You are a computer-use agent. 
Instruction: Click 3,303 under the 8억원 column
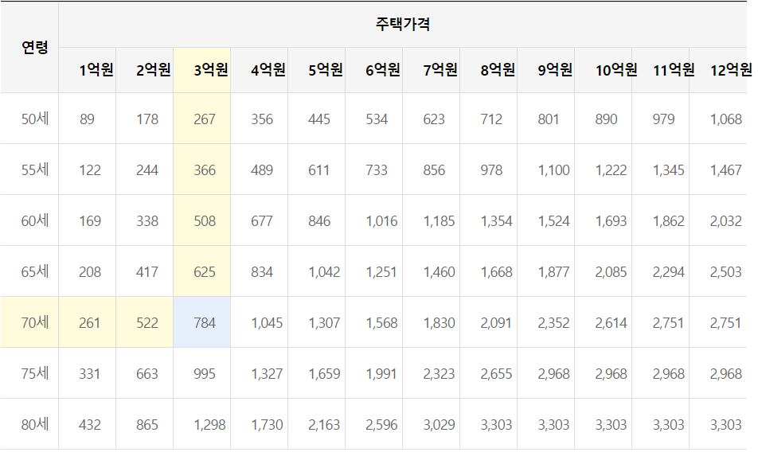point(497,424)
